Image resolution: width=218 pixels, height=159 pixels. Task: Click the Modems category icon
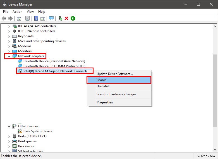[x=15, y=46]
